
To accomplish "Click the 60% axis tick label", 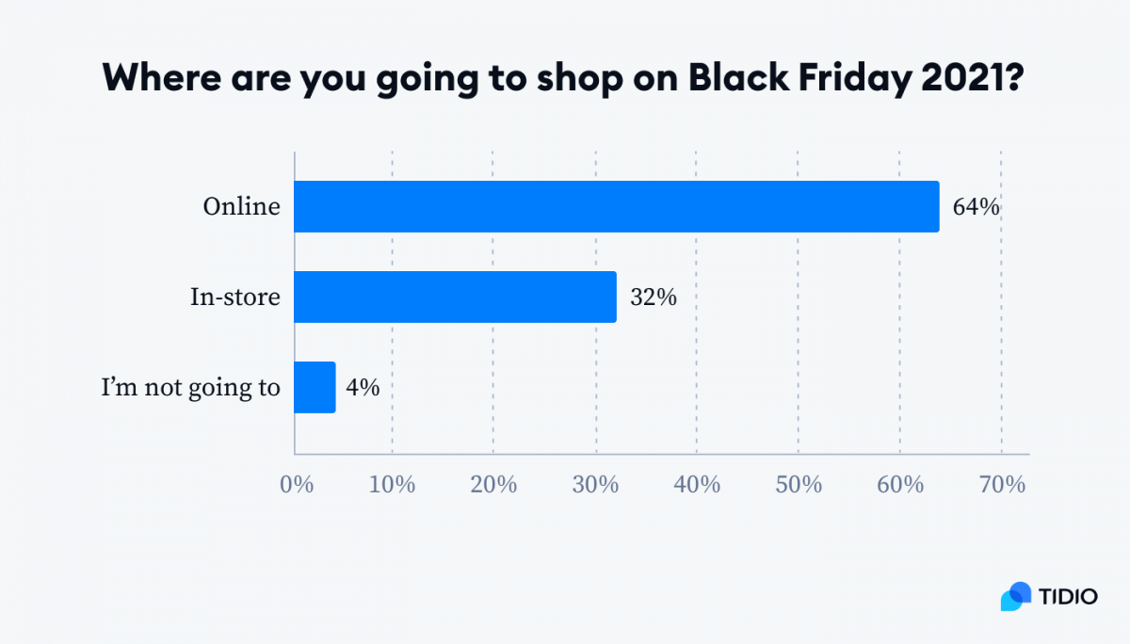I will point(901,485).
